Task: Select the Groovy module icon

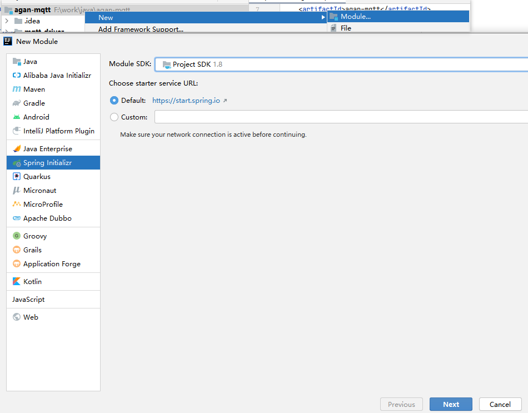Action: click(x=17, y=236)
